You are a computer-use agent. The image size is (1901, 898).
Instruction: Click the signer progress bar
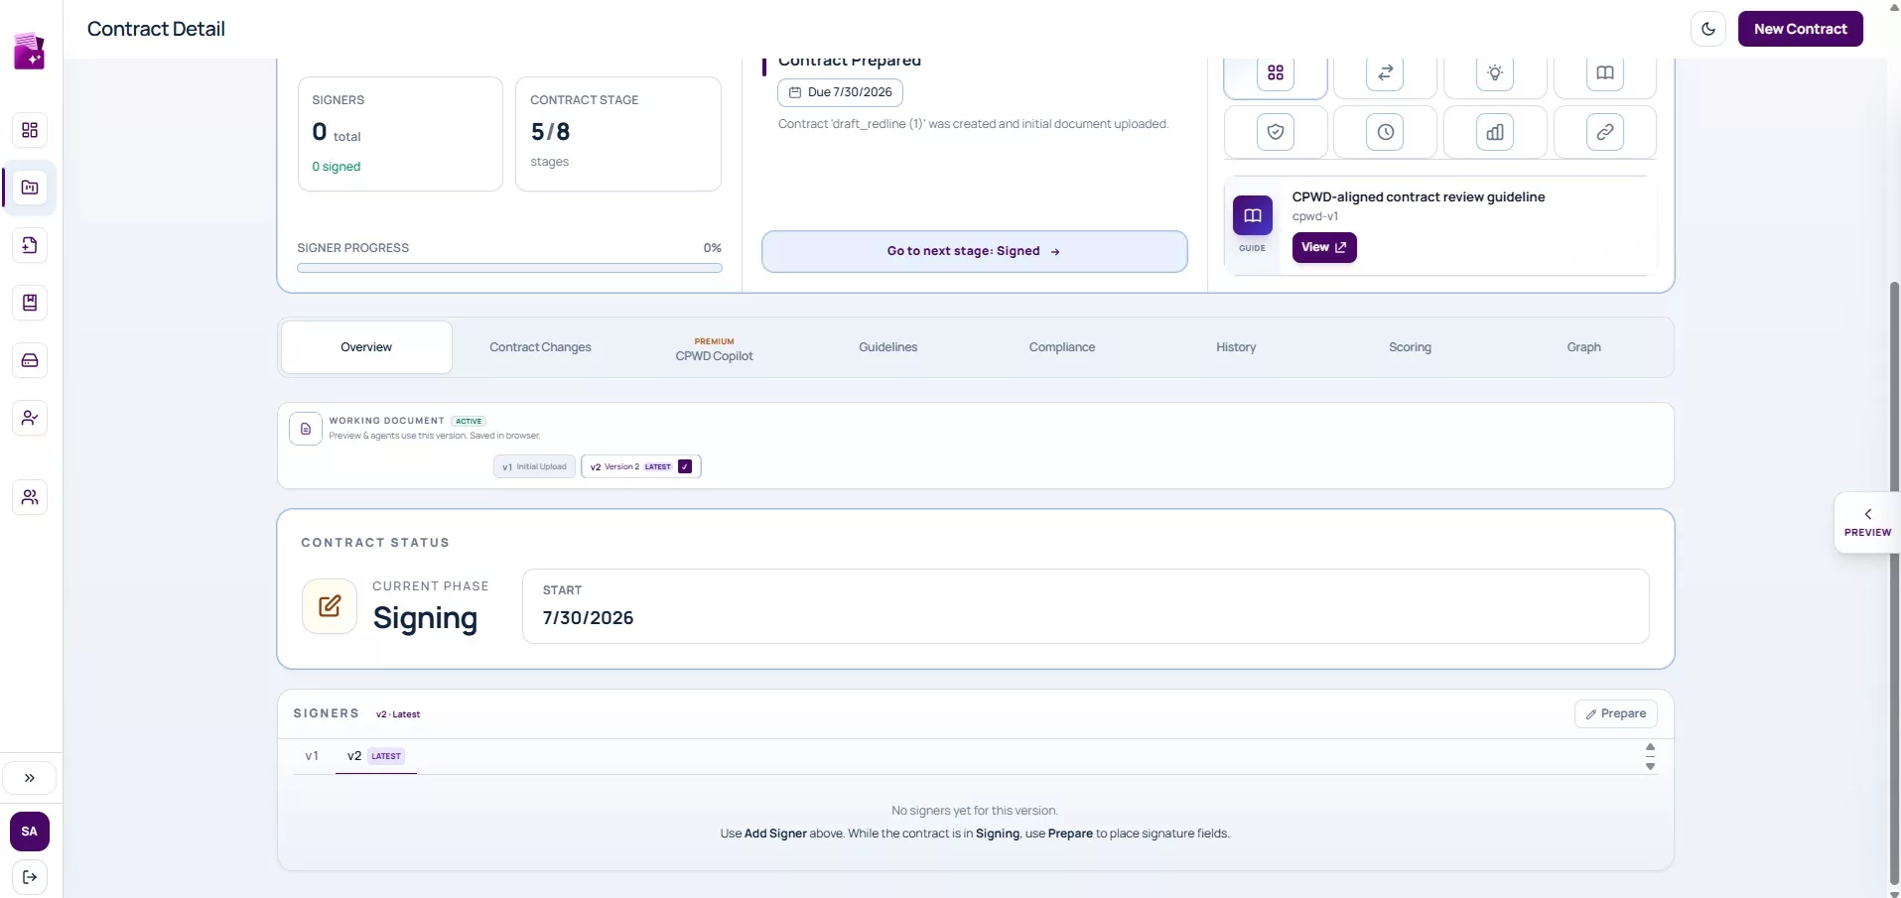(509, 268)
